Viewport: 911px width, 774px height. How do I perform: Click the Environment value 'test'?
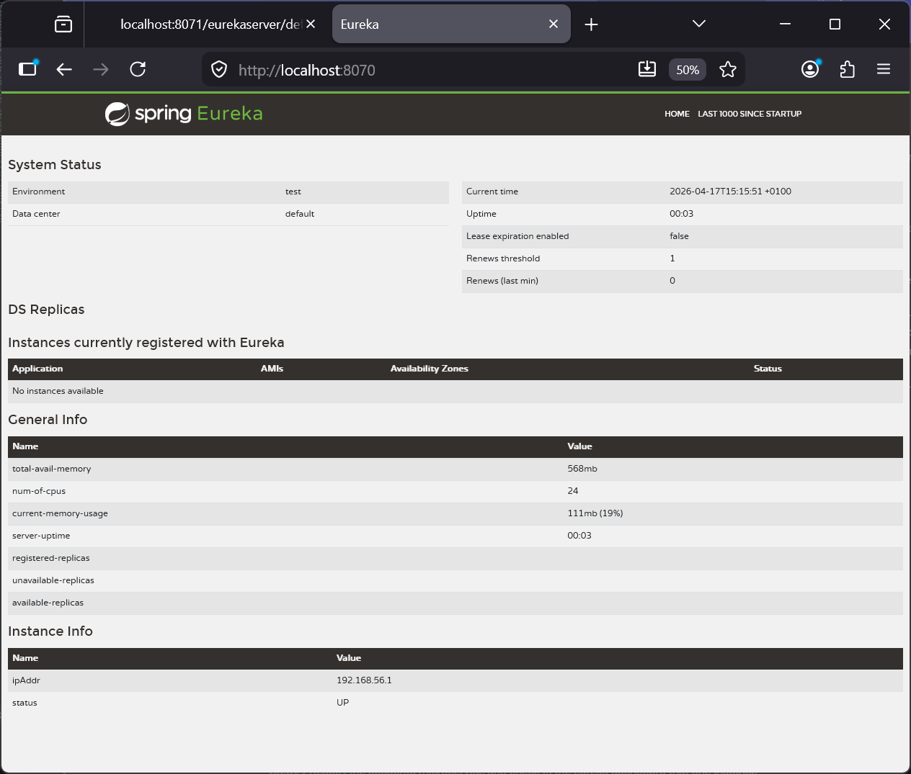[x=293, y=192]
